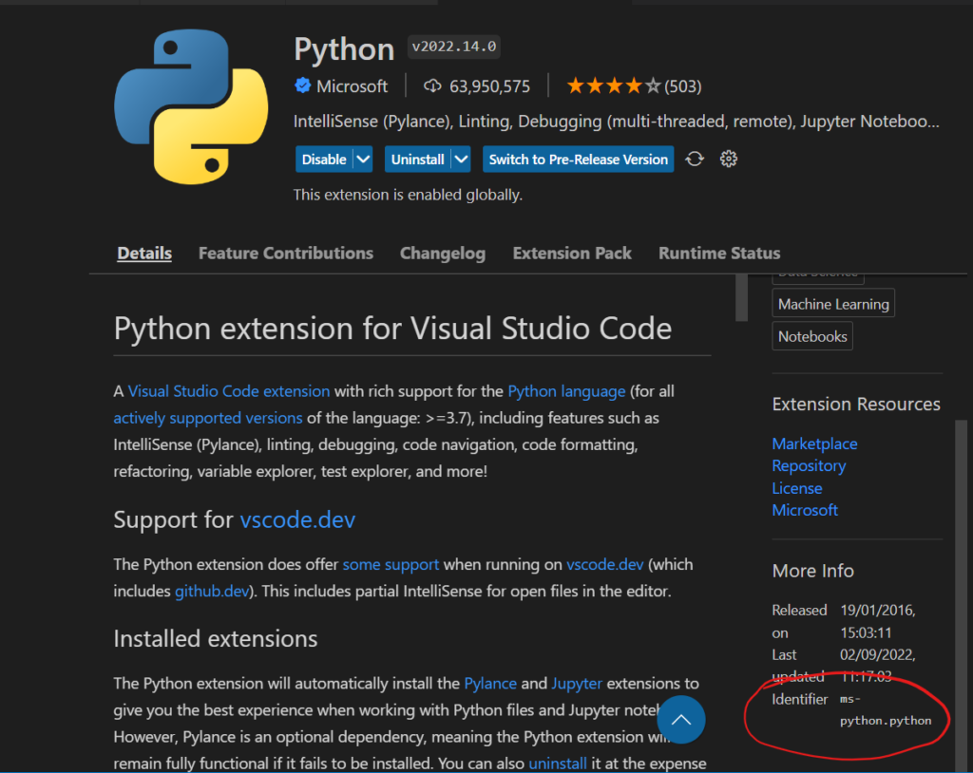Image resolution: width=973 pixels, height=773 pixels.
Task: Select the Notebooks category tag
Action: (x=812, y=336)
